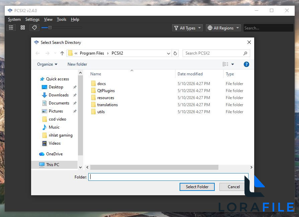Screen dimensions: 299x217
Task: Change the view layout icon
Action: point(225,64)
